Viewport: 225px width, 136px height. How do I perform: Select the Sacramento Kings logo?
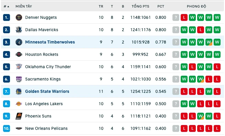[19, 79]
